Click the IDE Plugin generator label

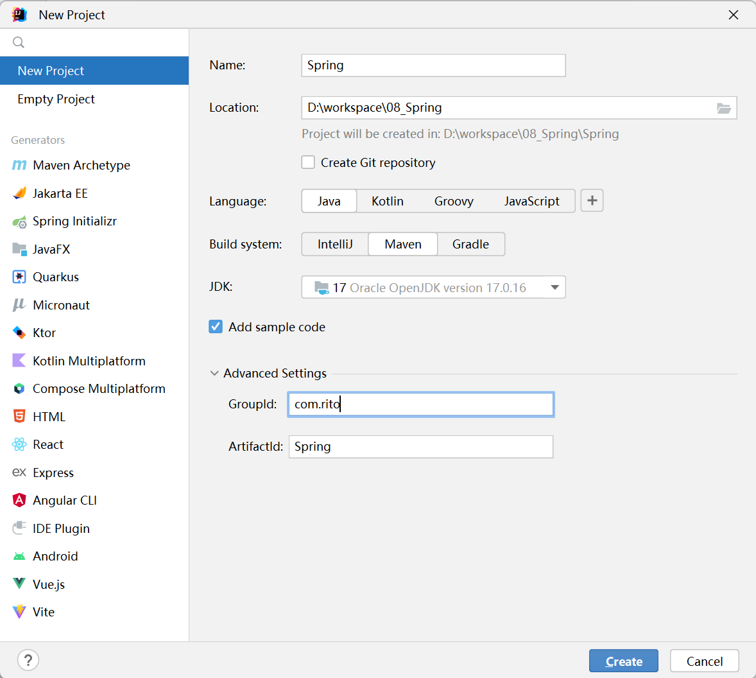click(61, 528)
